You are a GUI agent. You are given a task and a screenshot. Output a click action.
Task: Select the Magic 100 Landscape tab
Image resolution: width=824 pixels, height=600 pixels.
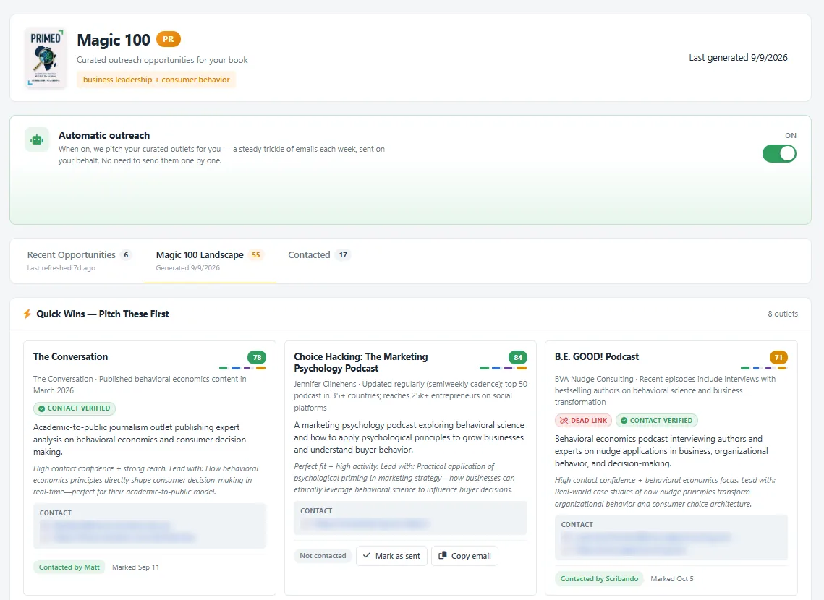coord(210,260)
